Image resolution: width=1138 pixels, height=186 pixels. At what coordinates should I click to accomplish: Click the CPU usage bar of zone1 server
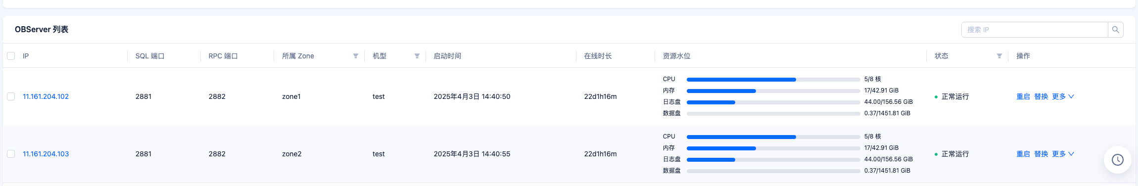773,80
